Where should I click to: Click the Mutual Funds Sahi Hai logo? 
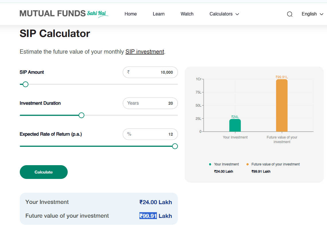(64, 13)
